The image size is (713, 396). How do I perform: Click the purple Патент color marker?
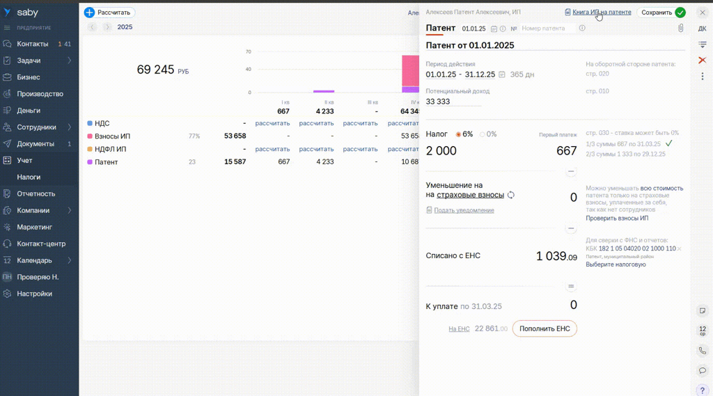click(90, 162)
